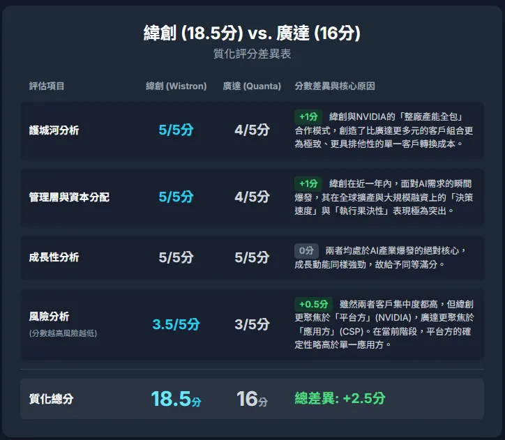Click the 緯創 (Wistron) column header
Screen dimensions: 505x440
[x=176, y=86]
